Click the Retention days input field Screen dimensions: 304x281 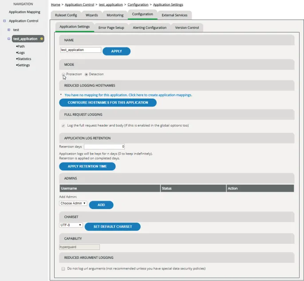click(104, 146)
